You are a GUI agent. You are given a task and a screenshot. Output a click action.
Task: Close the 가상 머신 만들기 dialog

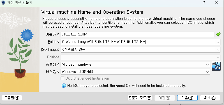point(217,3)
